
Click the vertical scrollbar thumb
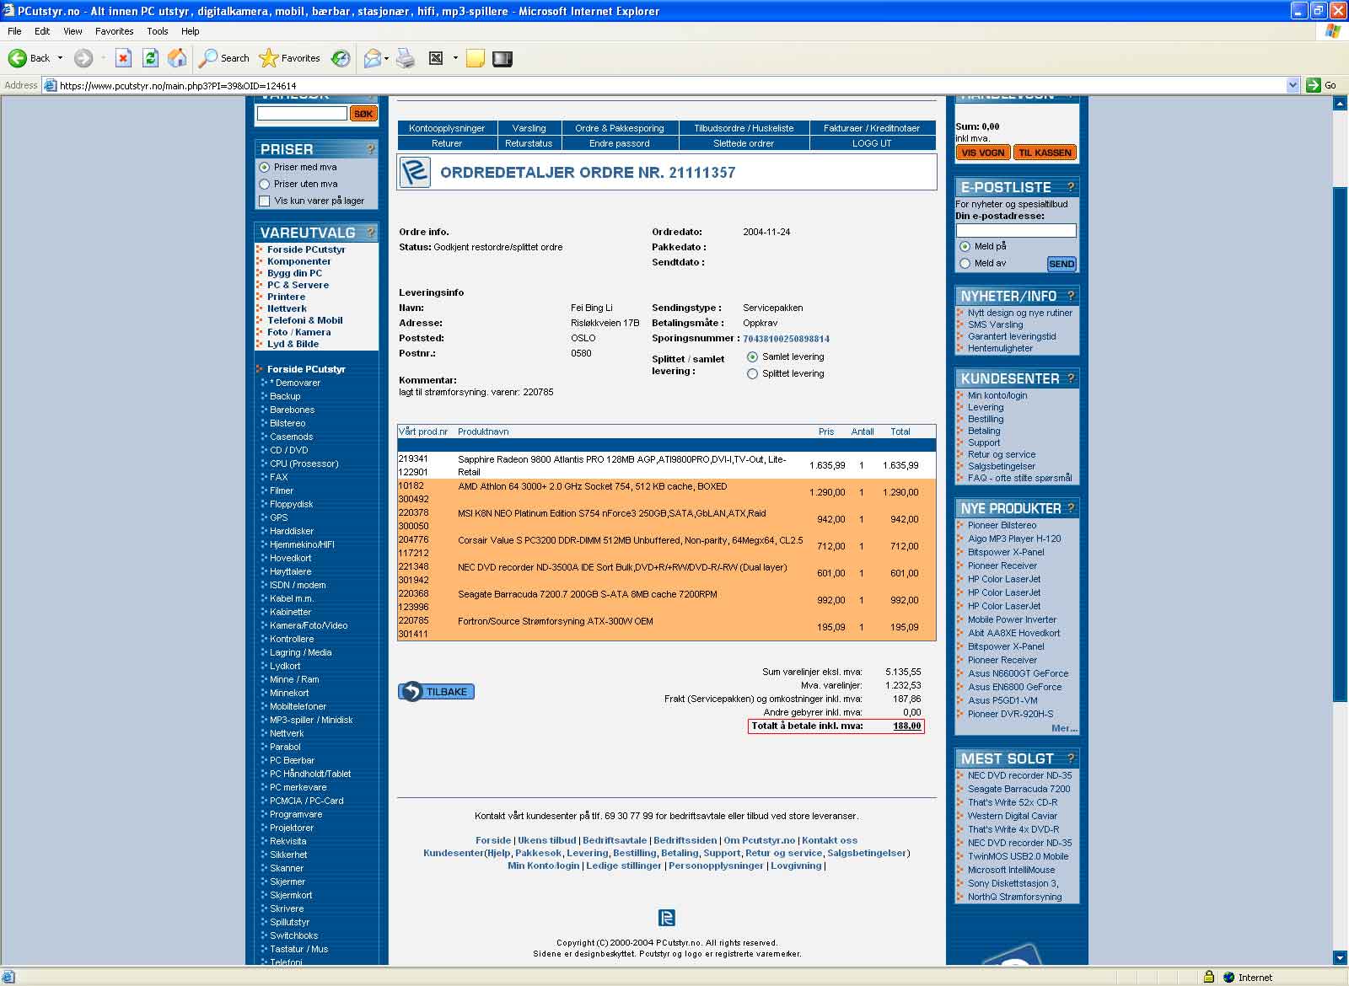pyautogui.click(x=1340, y=442)
